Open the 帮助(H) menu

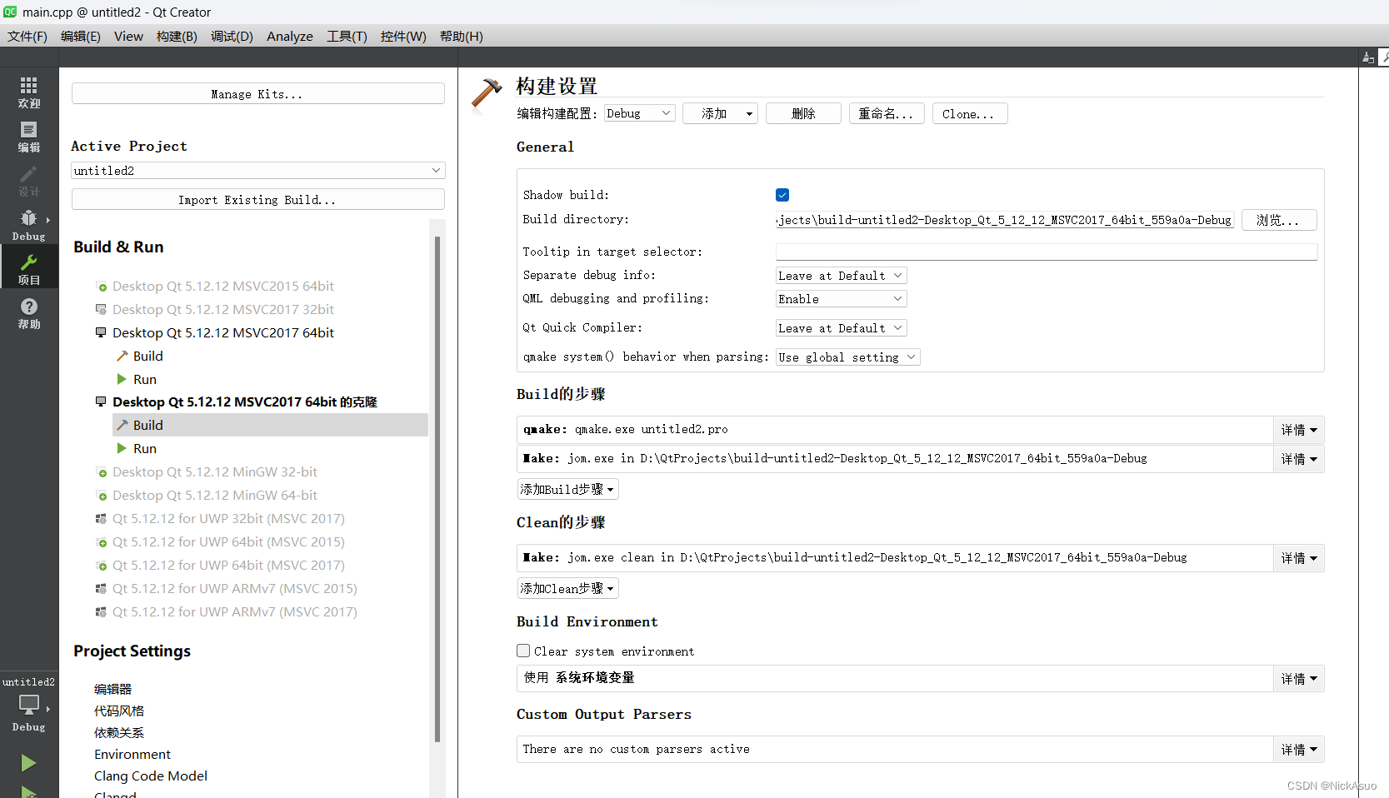point(462,36)
